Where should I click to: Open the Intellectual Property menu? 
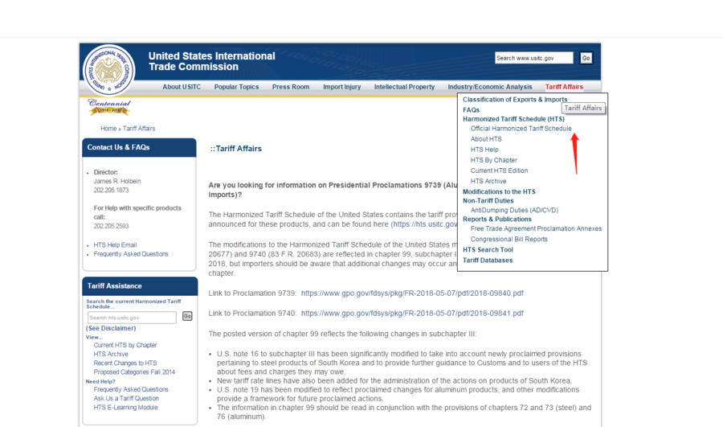[x=404, y=87]
